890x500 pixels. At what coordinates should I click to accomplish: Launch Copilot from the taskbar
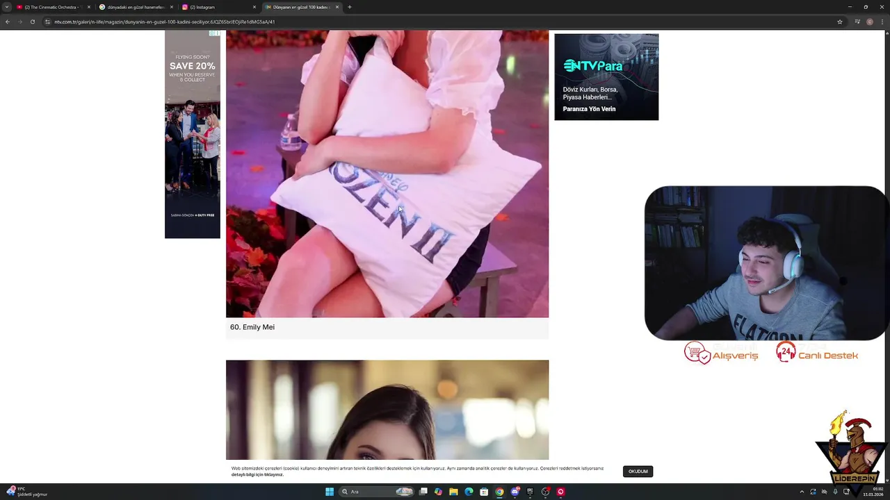click(438, 492)
